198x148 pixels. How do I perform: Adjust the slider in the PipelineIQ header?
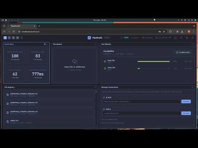(x=148, y=38)
